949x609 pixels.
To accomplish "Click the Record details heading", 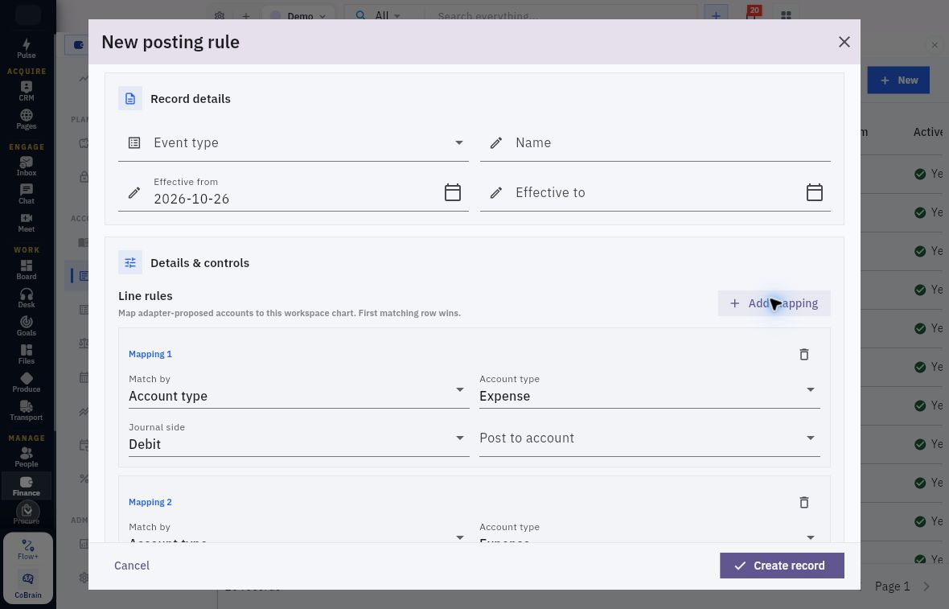I will (x=190, y=99).
